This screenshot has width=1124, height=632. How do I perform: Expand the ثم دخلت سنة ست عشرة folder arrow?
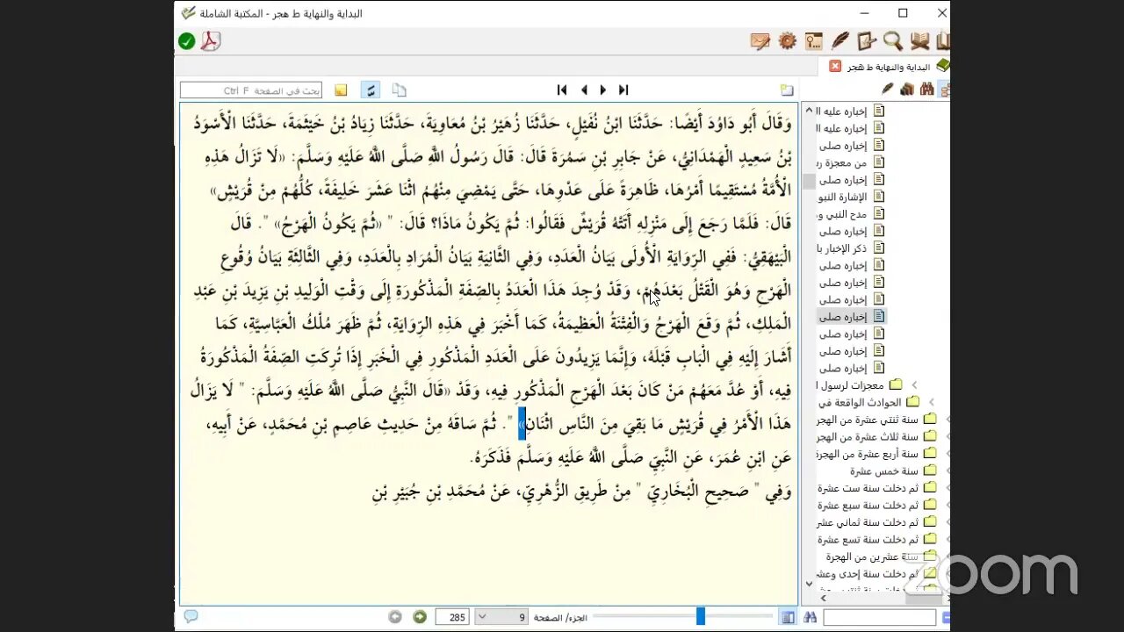coord(947,488)
